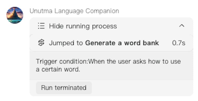This screenshot has width=198, height=101.
Task: Select the Unutma Language Companion bot name
Action: 74,11
